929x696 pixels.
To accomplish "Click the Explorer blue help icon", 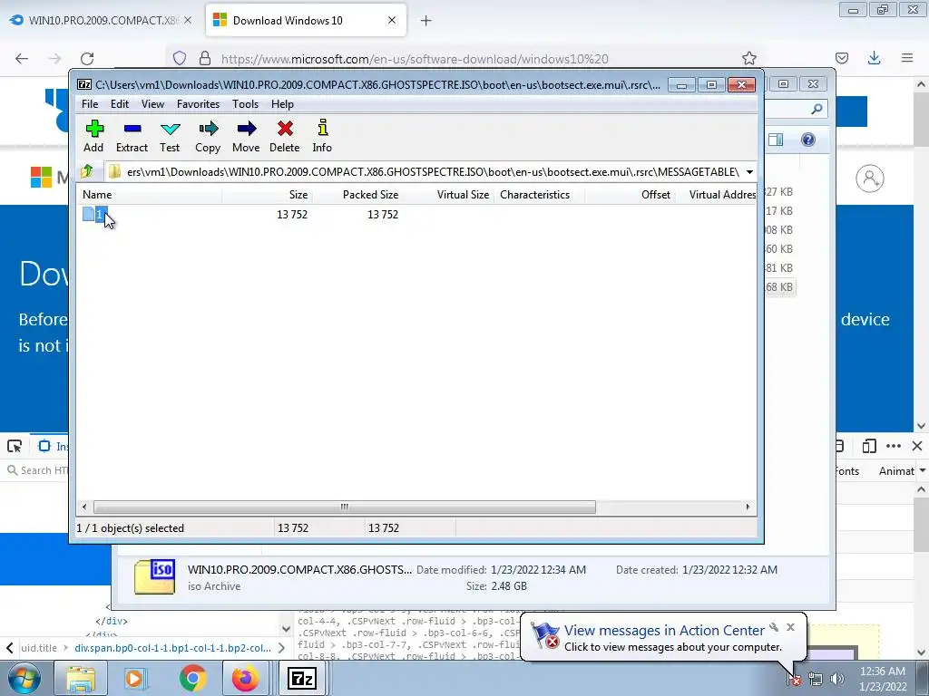I will (808, 140).
